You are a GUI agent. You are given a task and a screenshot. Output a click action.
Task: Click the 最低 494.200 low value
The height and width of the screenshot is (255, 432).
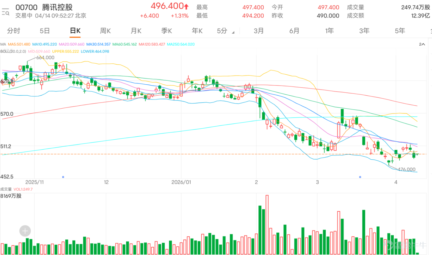[253, 16]
